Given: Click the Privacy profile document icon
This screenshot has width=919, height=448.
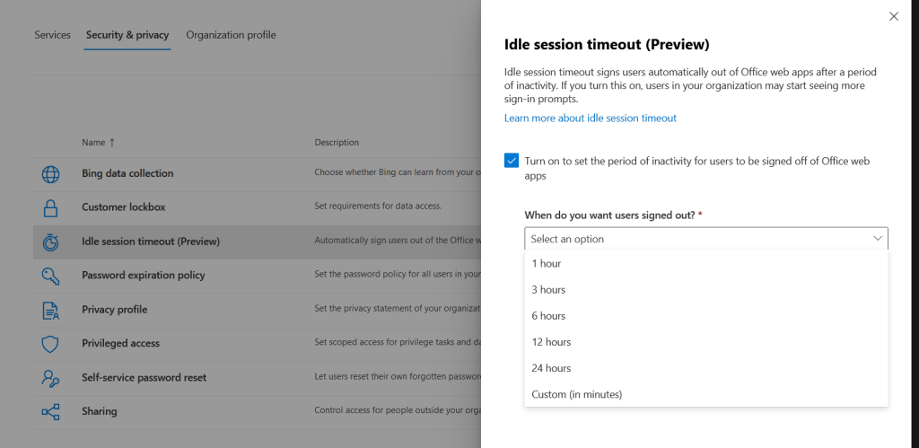Looking at the screenshot, I should coord(51,310).
